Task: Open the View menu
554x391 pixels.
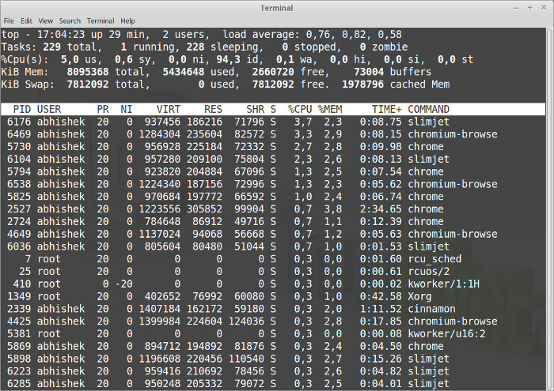Action: 46,21
